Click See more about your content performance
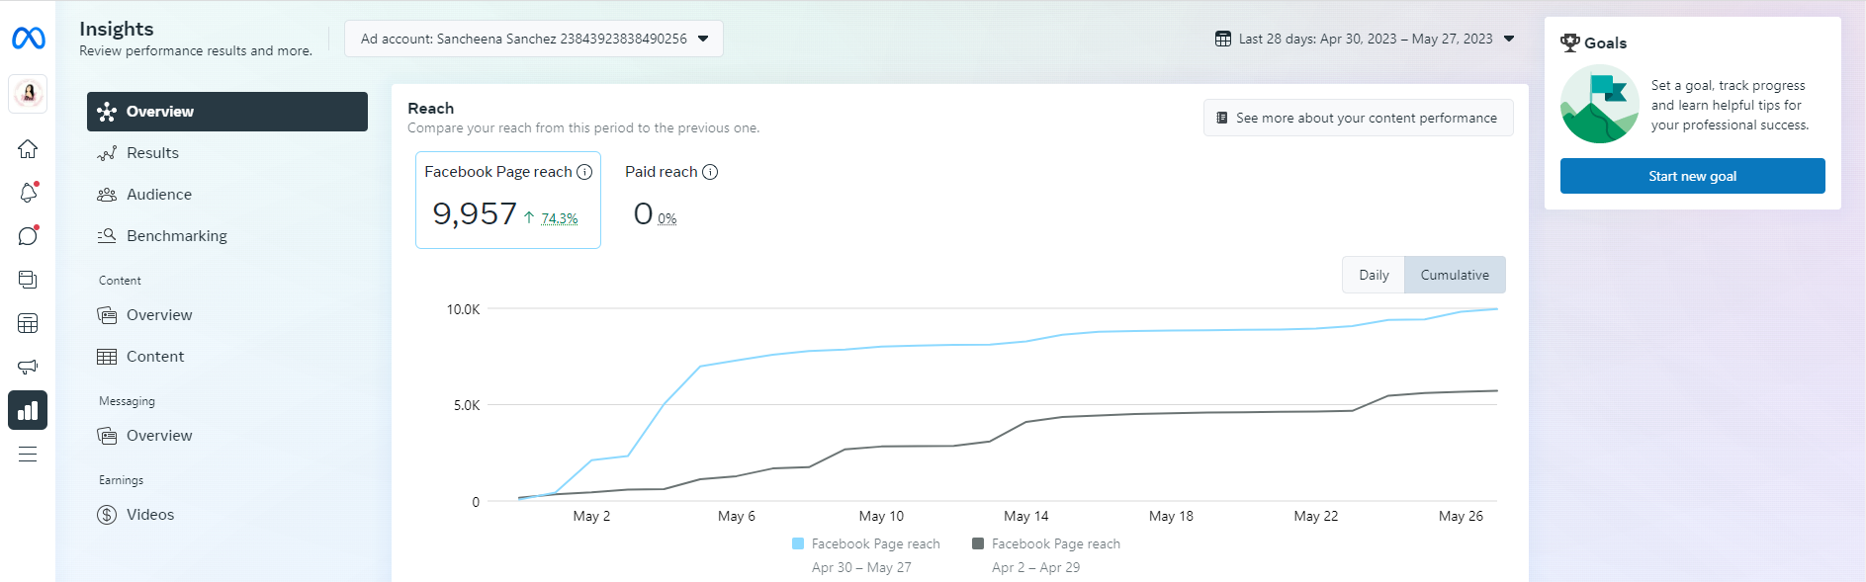Viewport: 1866px width, 582px height. [1358, 118]
